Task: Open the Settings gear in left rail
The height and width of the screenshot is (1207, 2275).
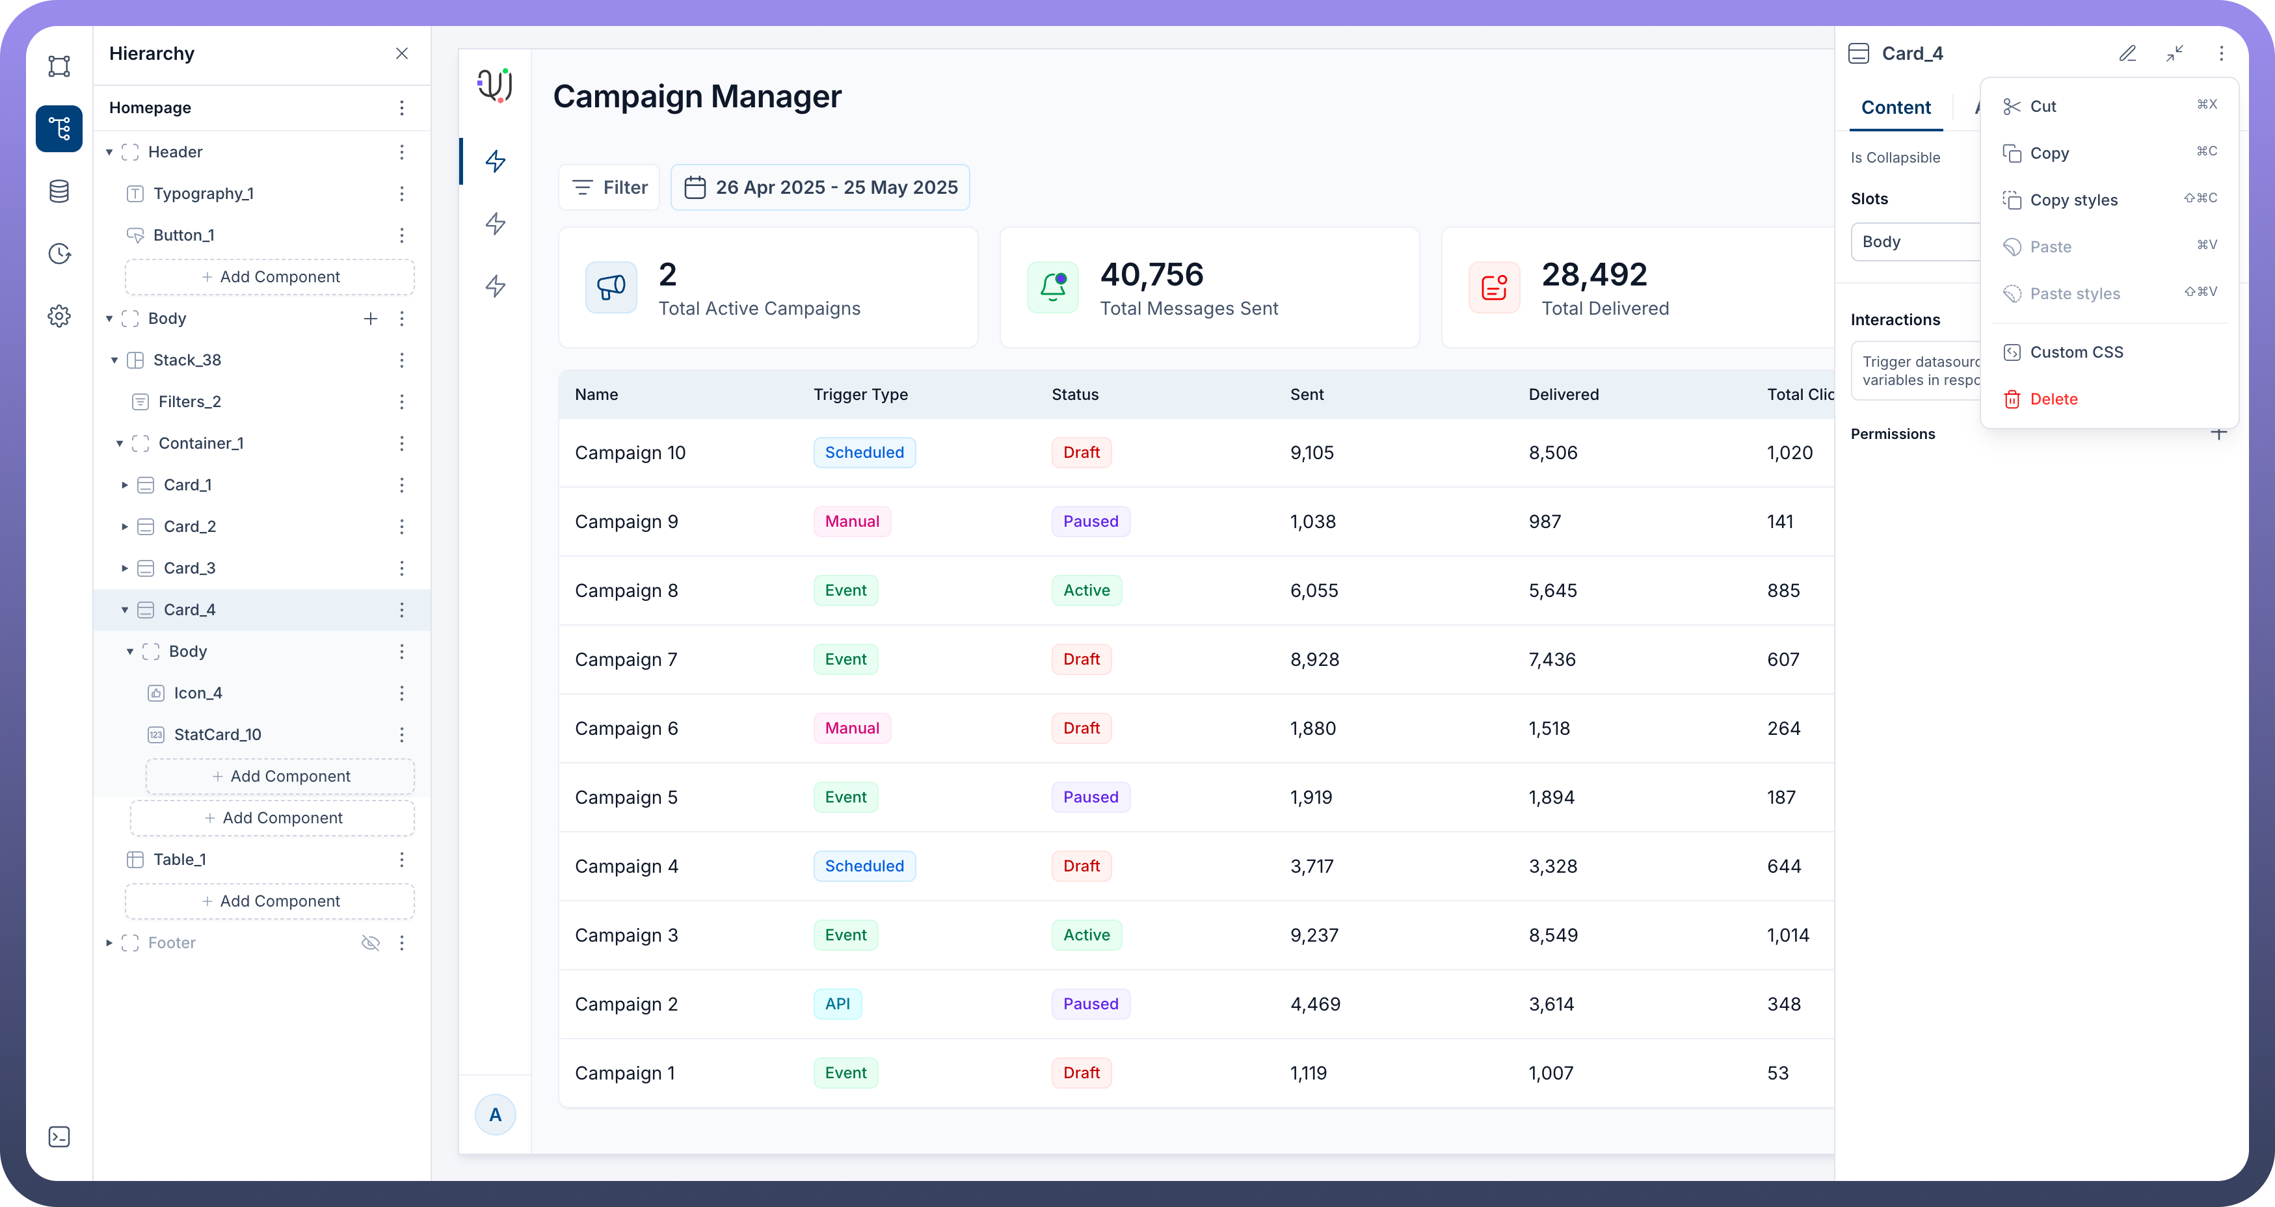Action: (59, 316)
